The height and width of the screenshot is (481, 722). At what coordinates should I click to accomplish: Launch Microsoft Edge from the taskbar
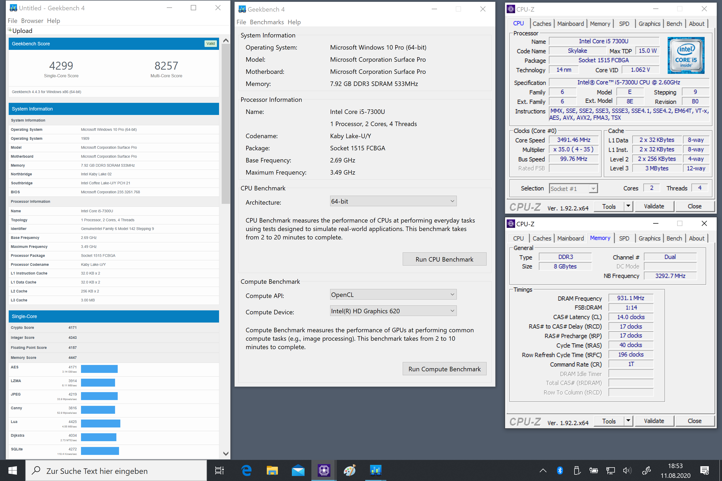point(246,470)
